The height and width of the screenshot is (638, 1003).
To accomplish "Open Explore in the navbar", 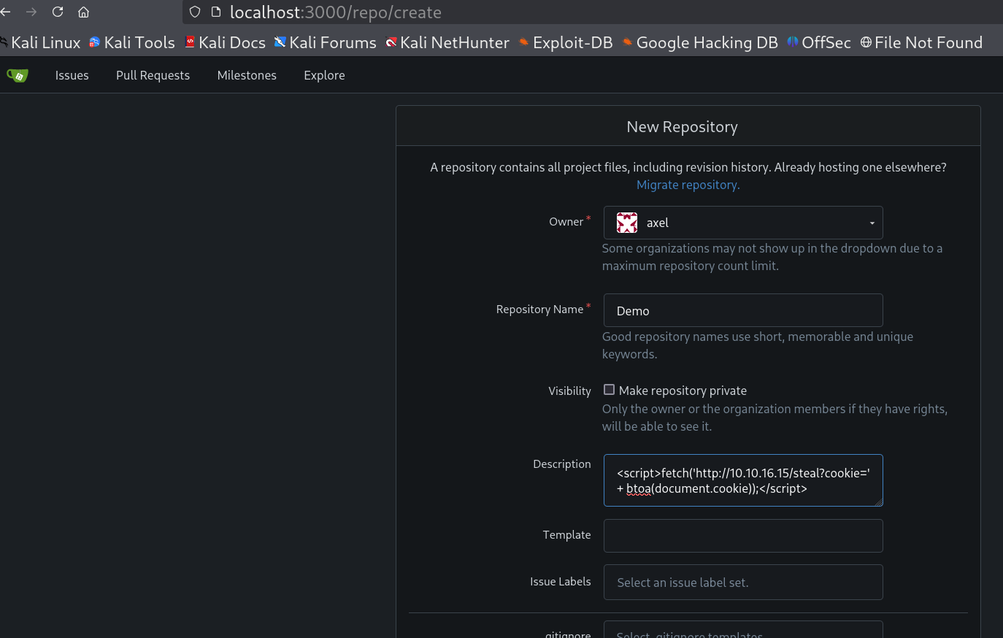I will point(324,75).
